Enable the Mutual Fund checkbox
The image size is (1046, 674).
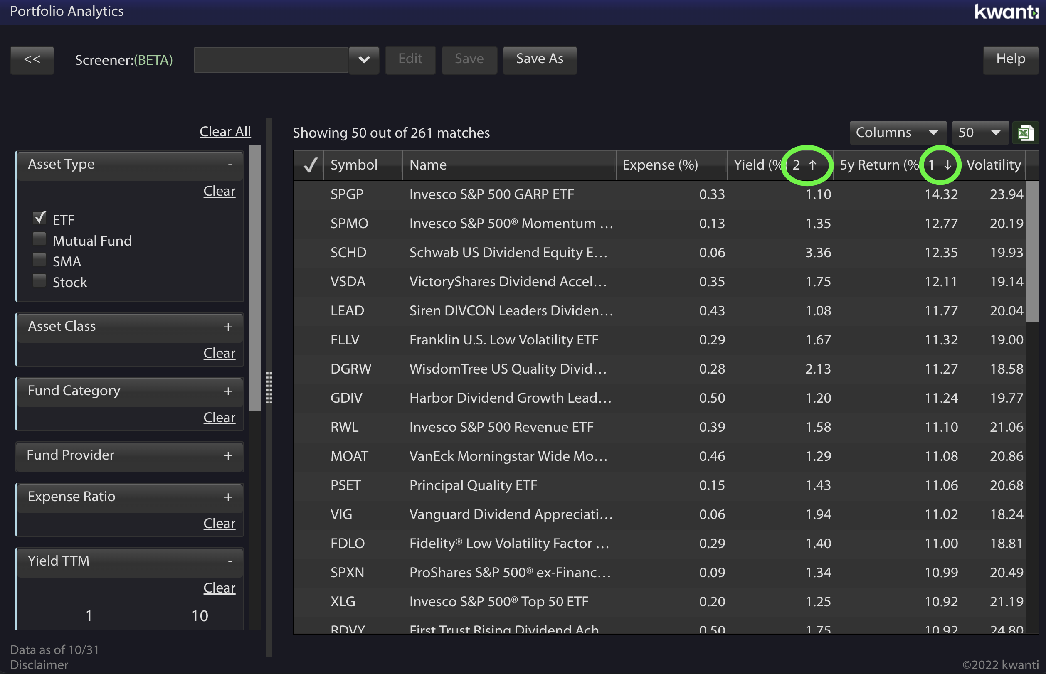pos(39,239)
